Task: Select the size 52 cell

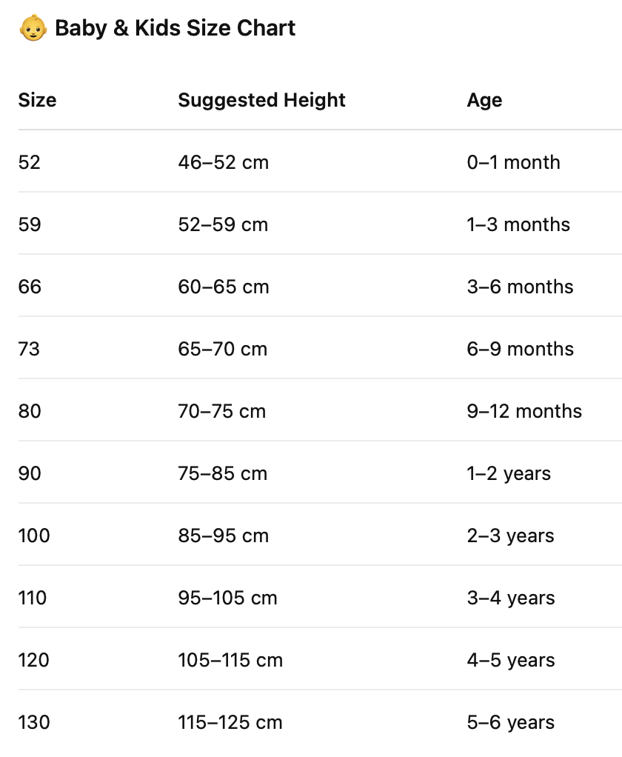Action: 30,162
